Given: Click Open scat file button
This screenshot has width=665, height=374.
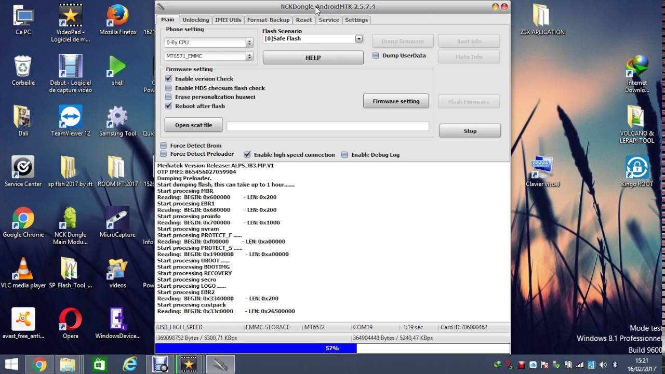Looking at the screenshot, I should [x=193, y=125].
